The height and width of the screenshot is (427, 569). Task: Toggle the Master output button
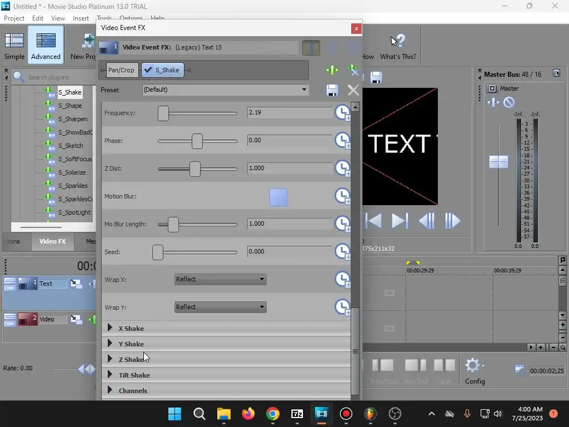pos(492,88)
